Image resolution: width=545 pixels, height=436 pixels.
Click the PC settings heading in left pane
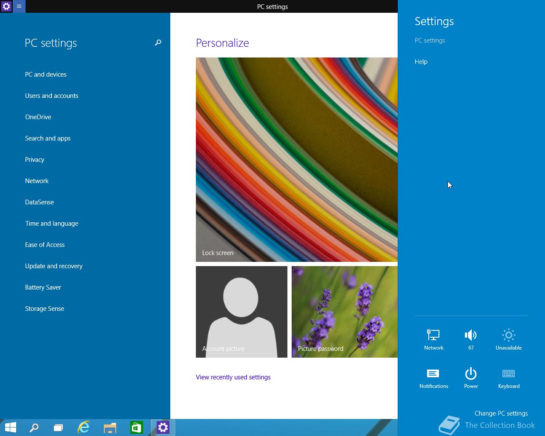51,43
